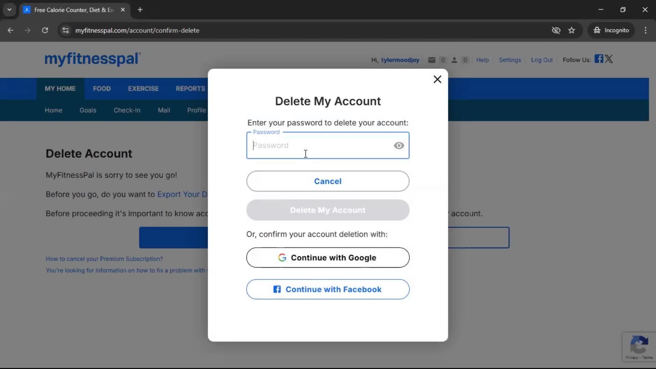Click the third-party cookies blocked eye icon
The image size is (656, 369).
[x=556, y=30]
